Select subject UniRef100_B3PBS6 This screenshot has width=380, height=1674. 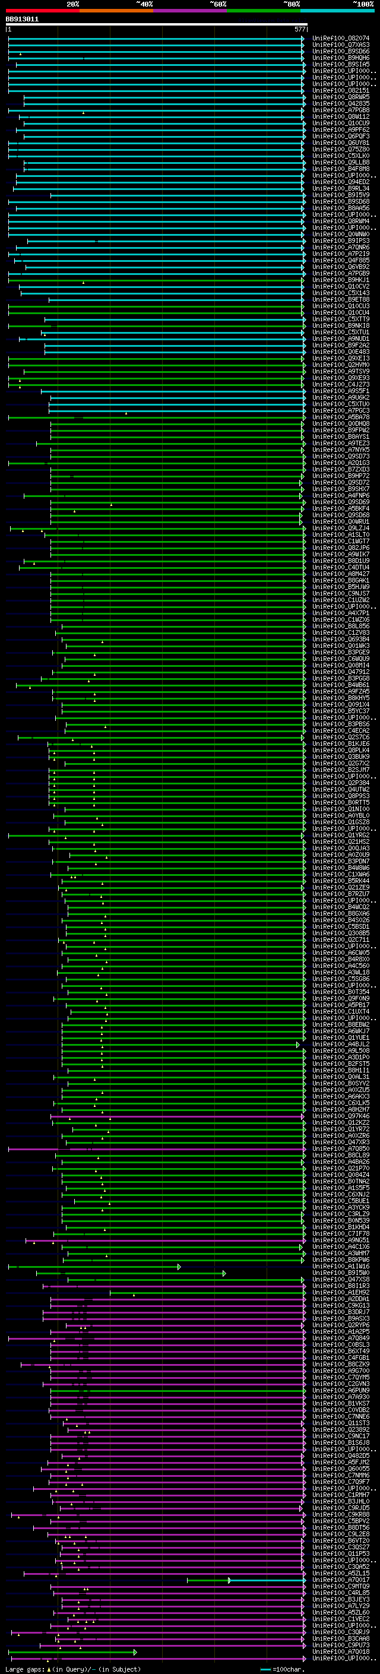click(x=341, y=724)
